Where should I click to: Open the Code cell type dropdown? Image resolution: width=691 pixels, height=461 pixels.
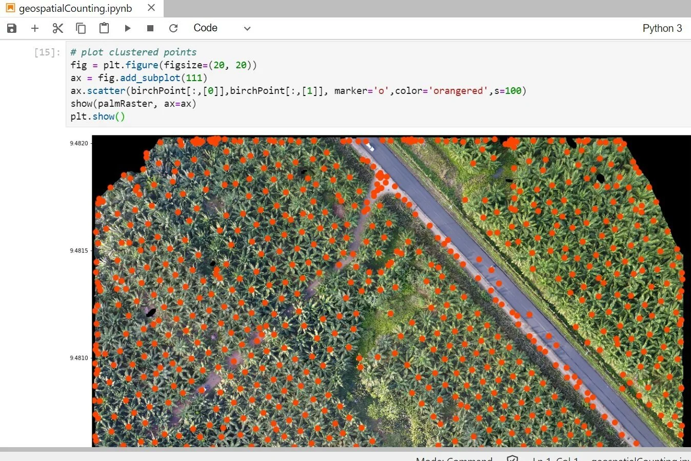pos(205,28)
